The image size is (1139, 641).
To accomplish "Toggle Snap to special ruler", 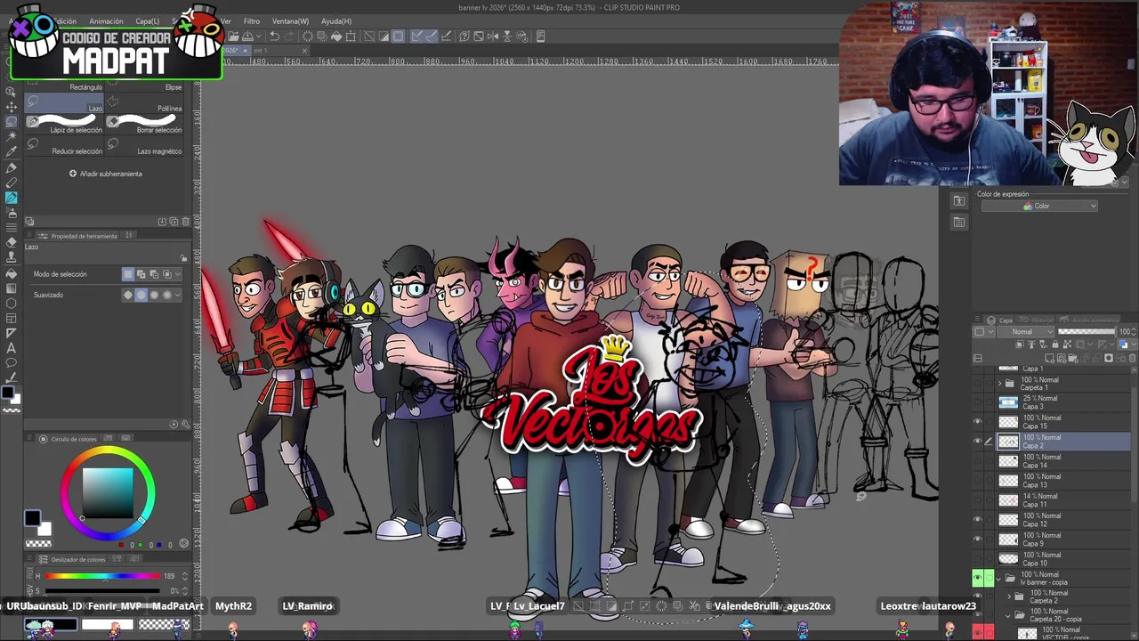I will click(x=431, y=37).
